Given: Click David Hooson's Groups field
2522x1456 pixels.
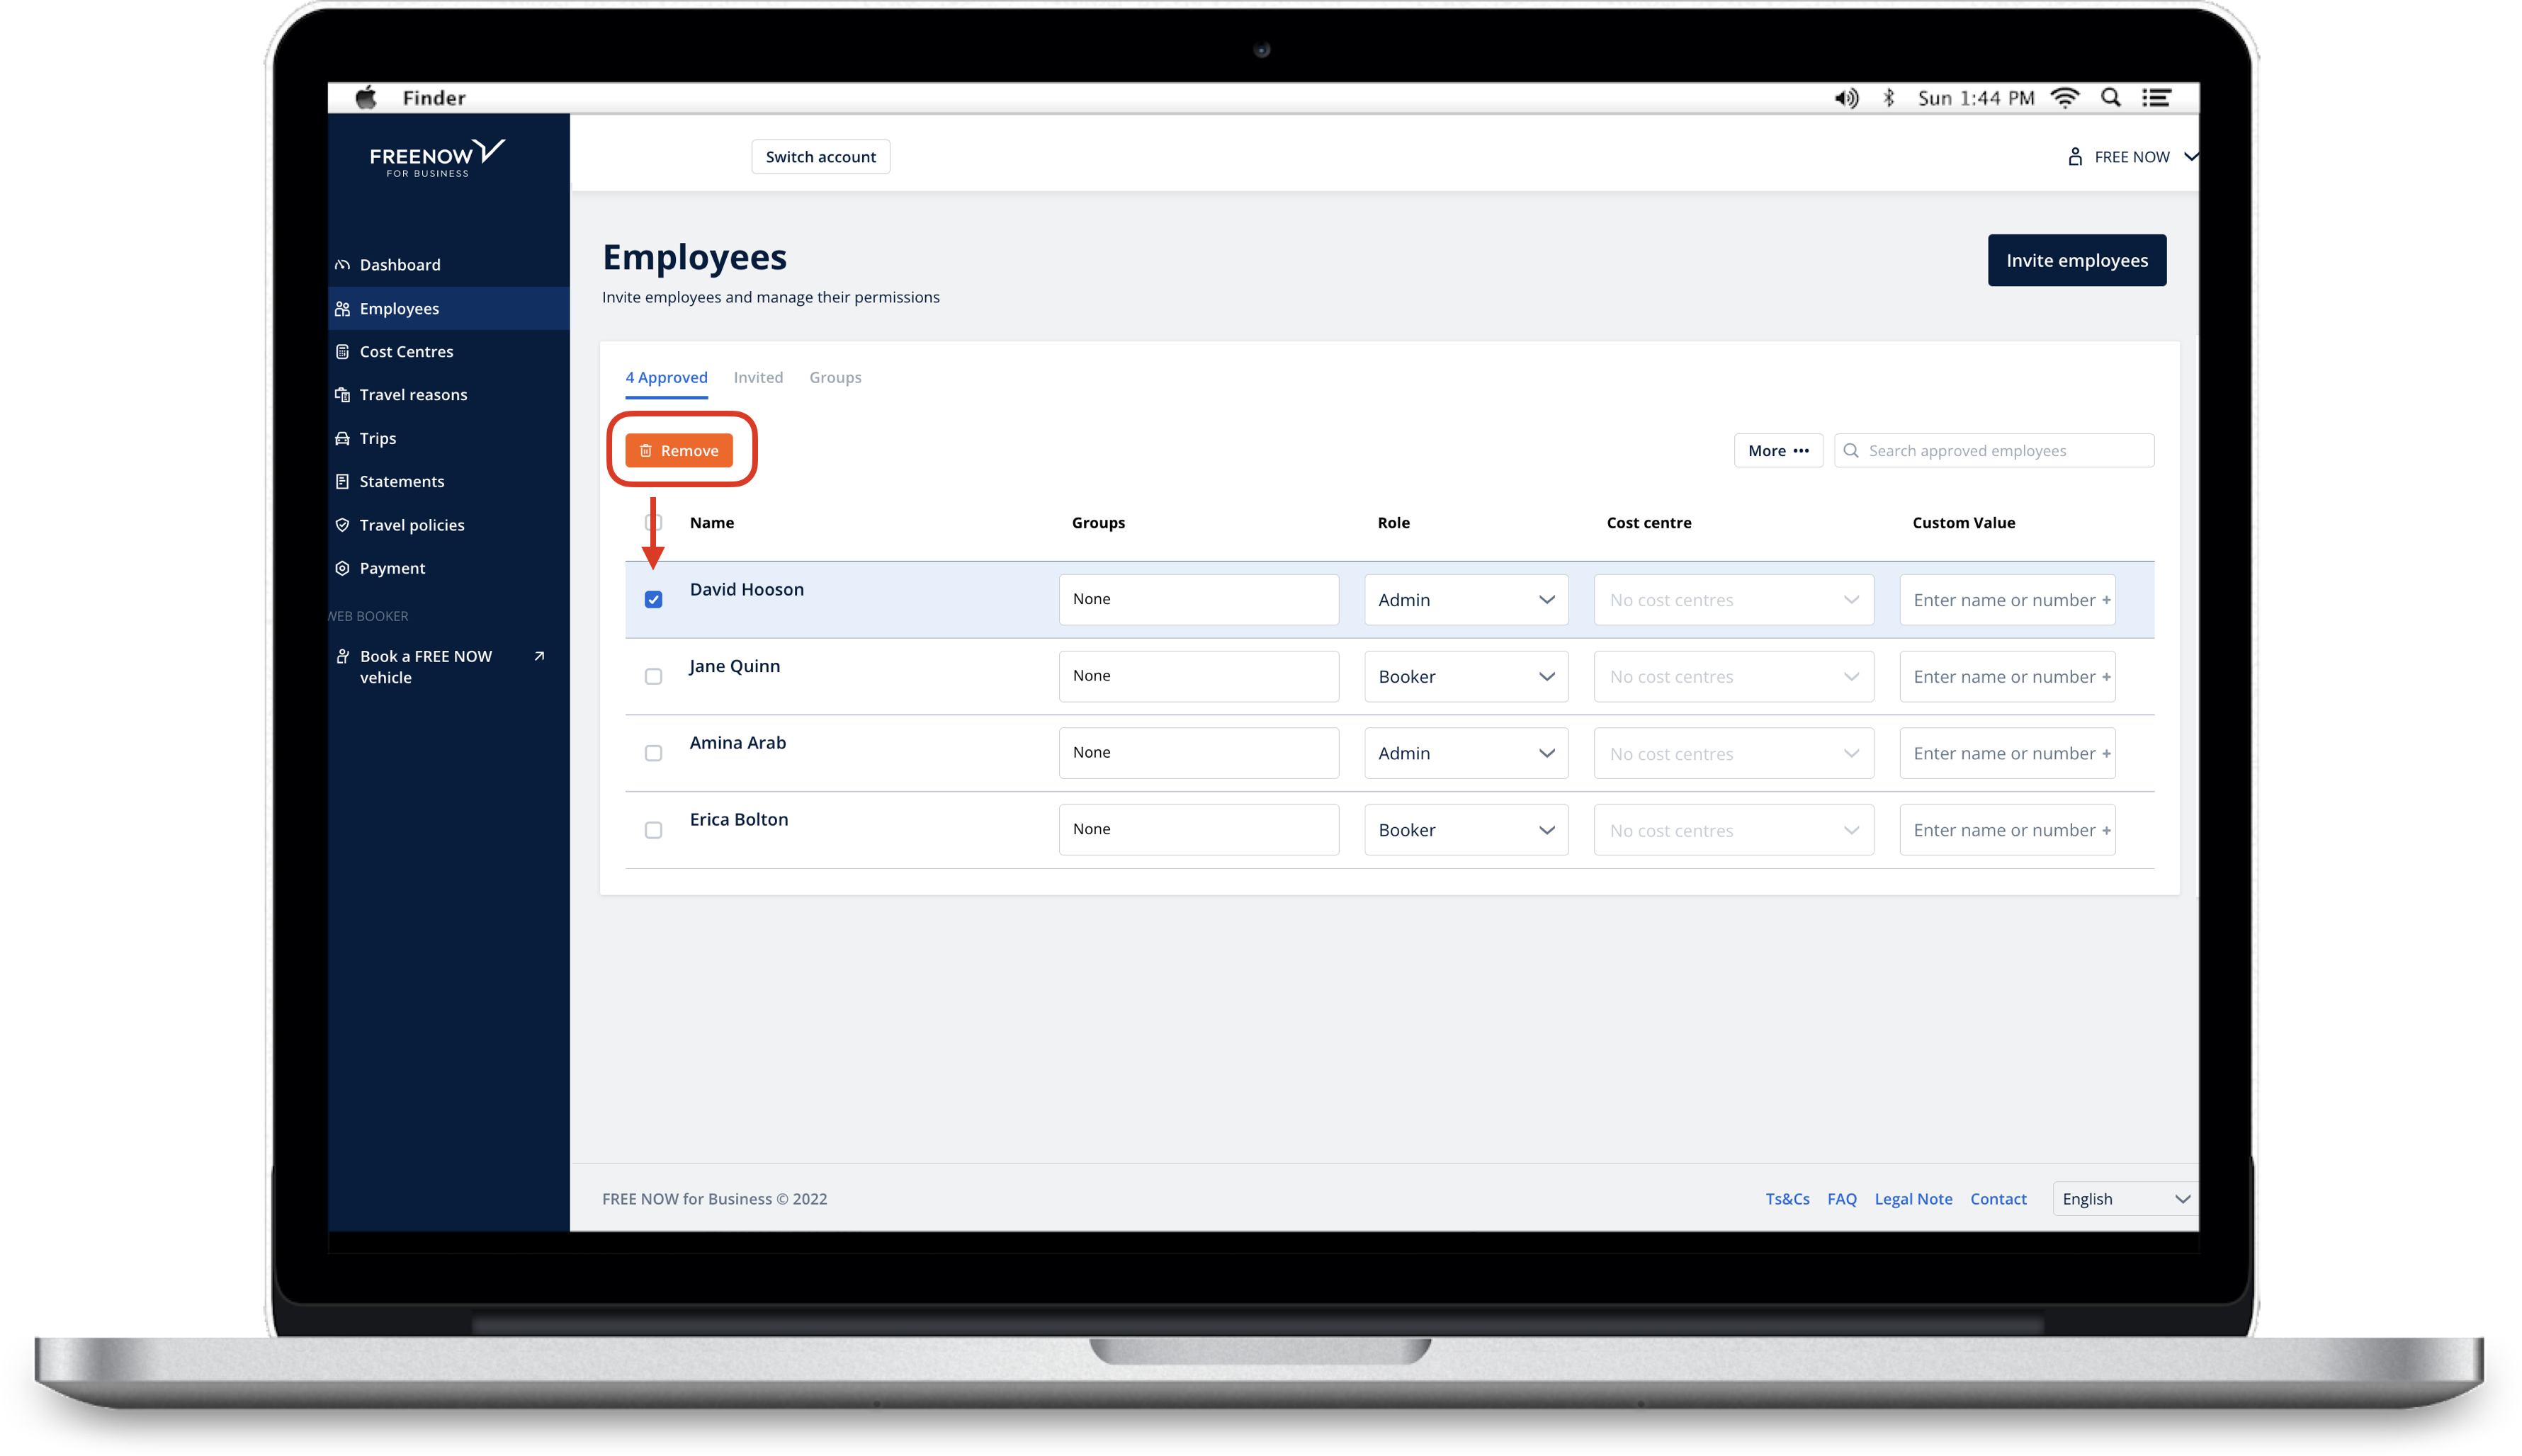Looking at the screenshot, I should pos(1199,600).
